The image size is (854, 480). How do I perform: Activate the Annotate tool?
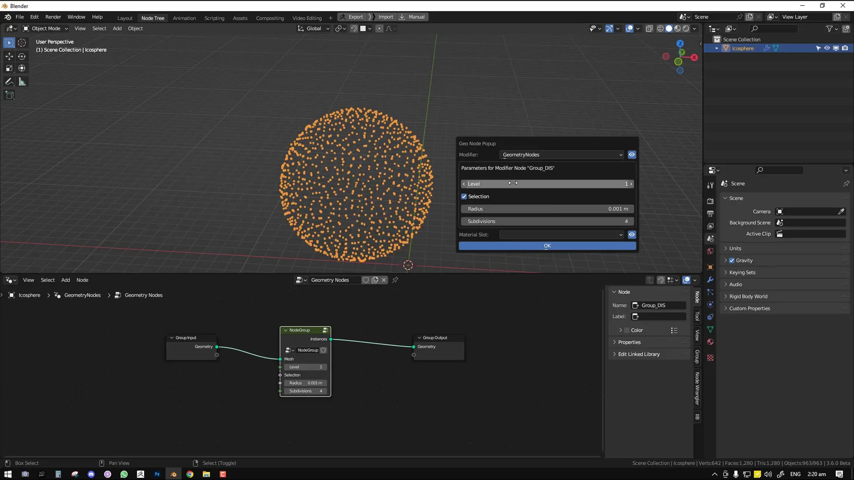[9, 81]
